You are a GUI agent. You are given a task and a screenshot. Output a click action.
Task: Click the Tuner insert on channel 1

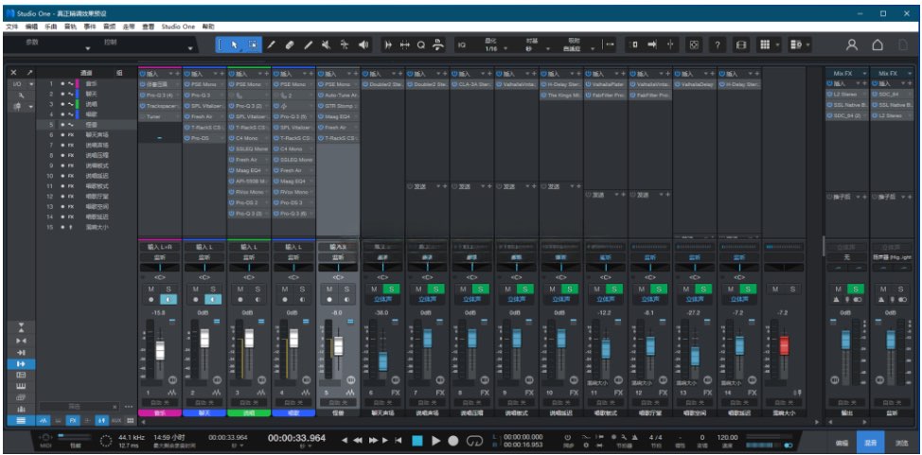pyautogui.click(x=161, y=116)
